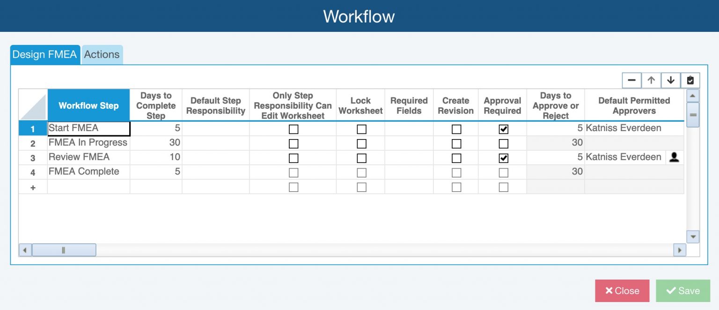719x310 pixels.
Task: Edit the Start FMEA step name field
Action: click(x=88, y=128)
